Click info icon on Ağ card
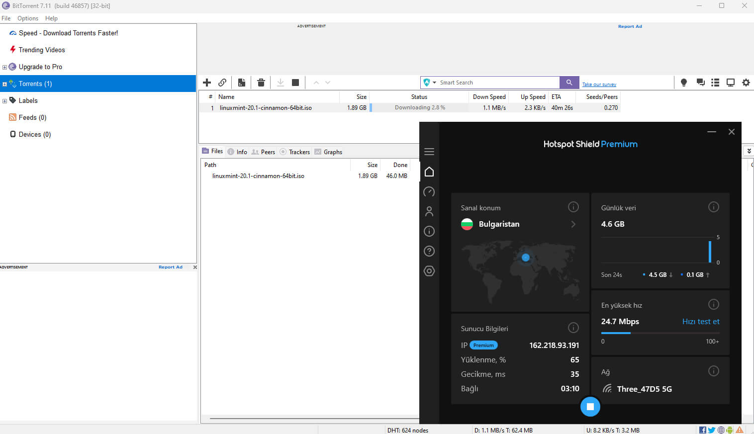 click(714, 371)
